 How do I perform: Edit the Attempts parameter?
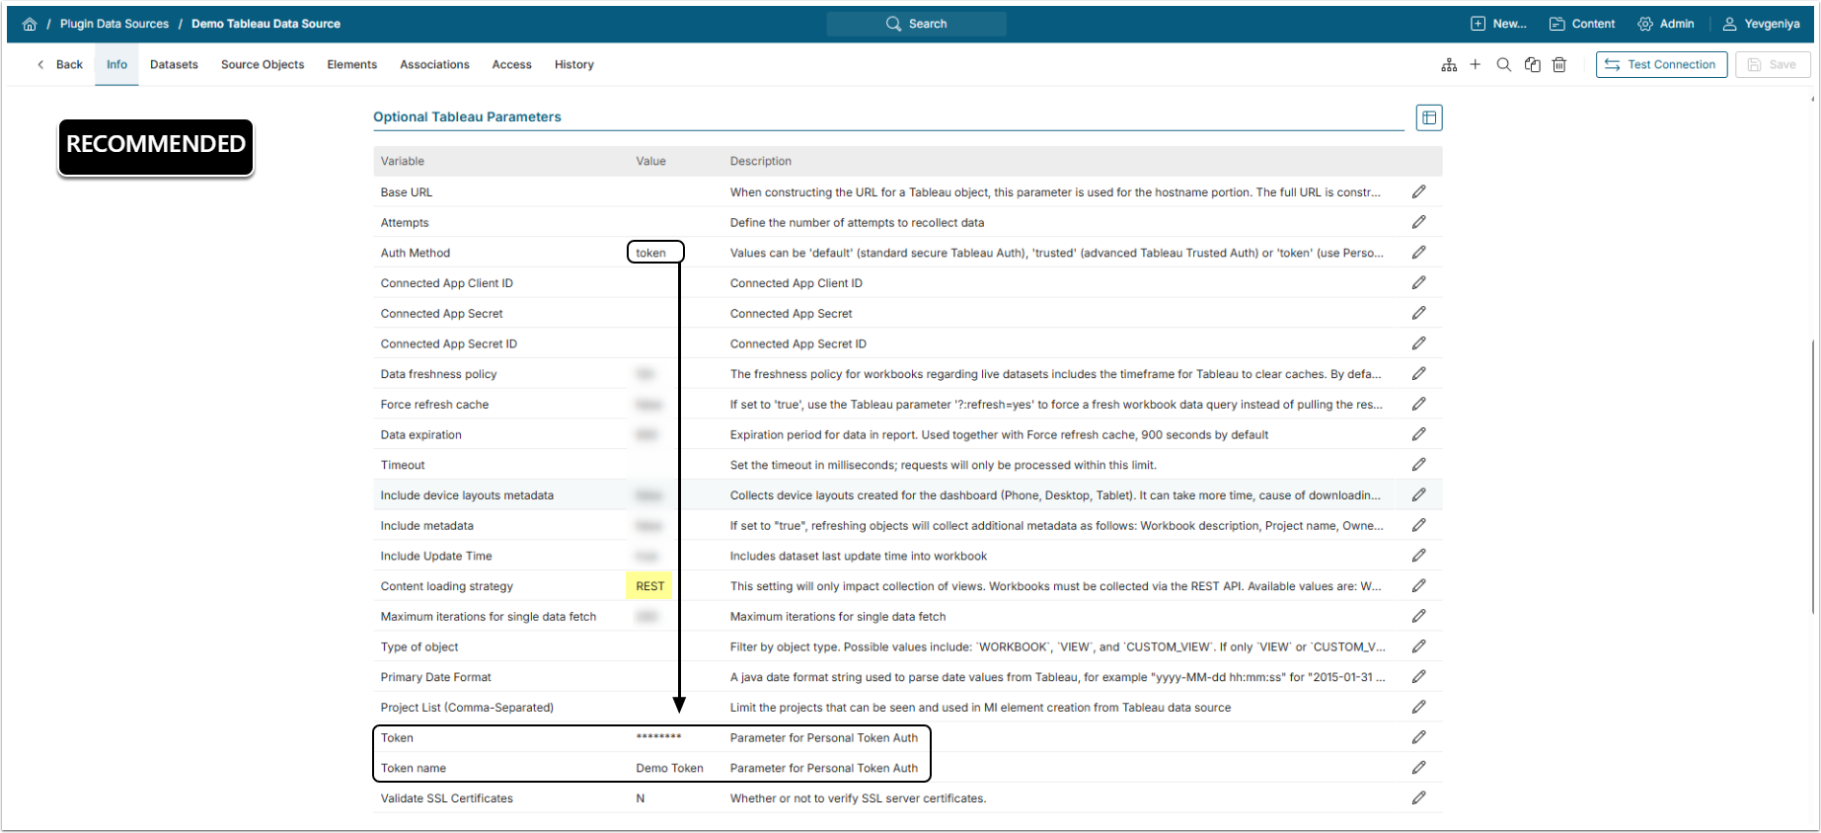click(x=1418, y=222)
